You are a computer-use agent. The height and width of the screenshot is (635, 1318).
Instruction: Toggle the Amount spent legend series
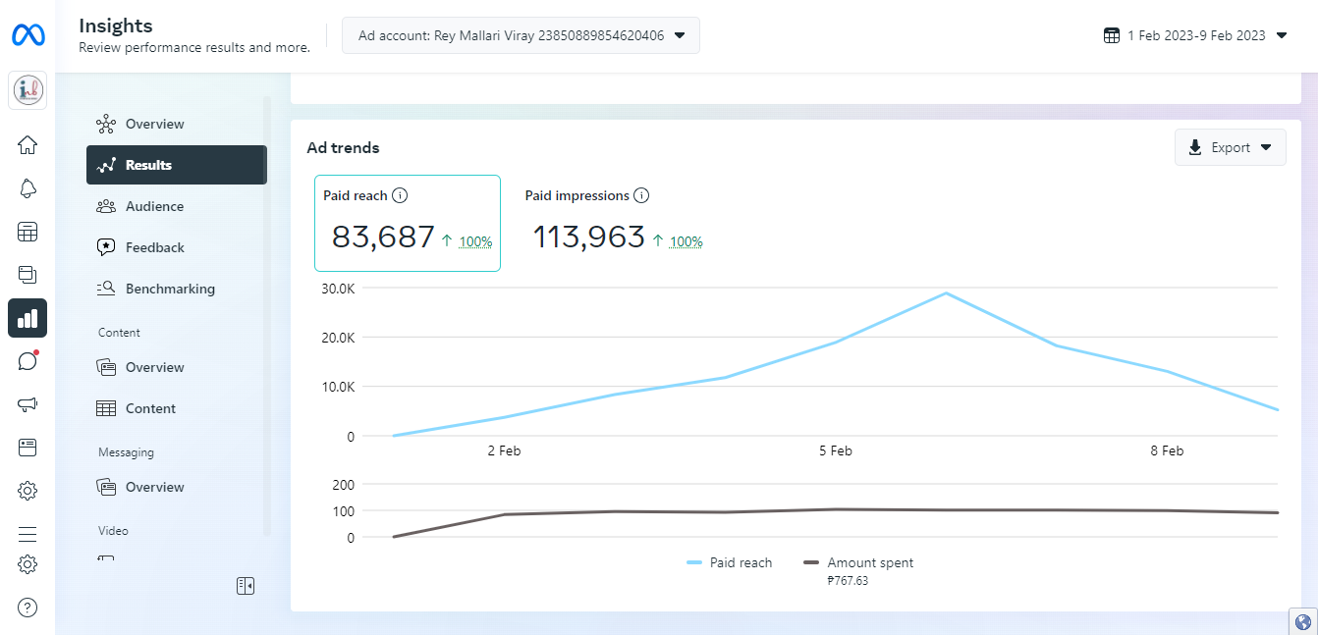pyautogui.click(x=858, y=563)
